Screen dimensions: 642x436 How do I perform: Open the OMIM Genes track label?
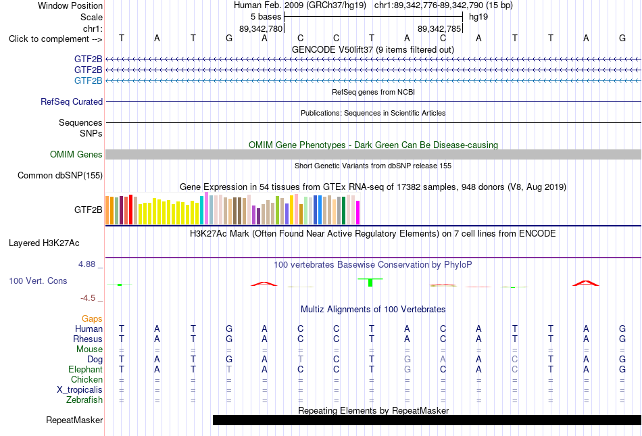pos(76,154)
